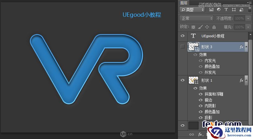Image resolution: width=253 pixels, height=139 pixels.
Task: Click lock image pixels brush icon
Action: click(x=200, y=27)
